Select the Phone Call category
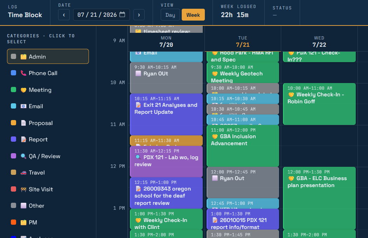 tap(48, 73)
